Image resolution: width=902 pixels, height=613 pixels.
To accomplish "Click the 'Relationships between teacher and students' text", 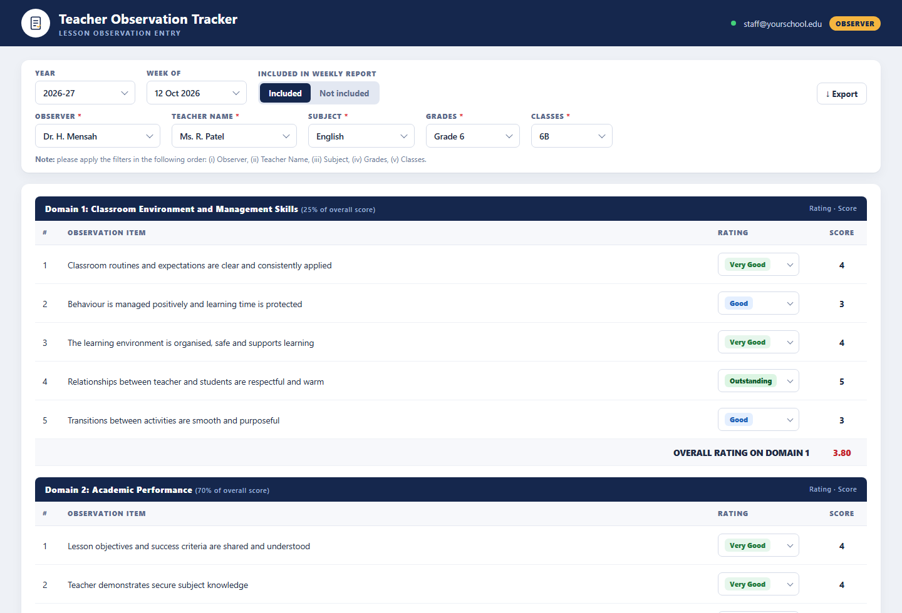I will click(196, 382).
